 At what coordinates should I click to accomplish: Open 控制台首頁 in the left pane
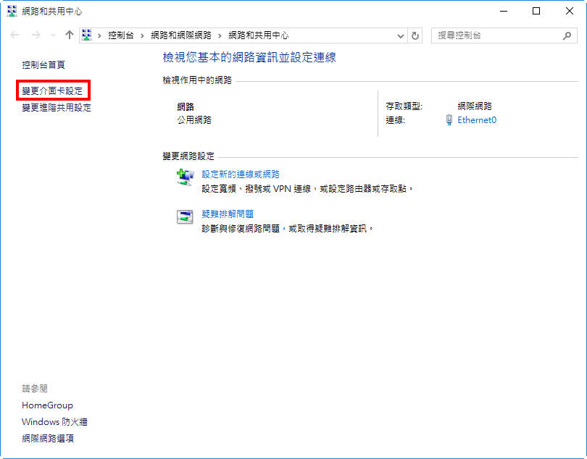tap(43, 65)
